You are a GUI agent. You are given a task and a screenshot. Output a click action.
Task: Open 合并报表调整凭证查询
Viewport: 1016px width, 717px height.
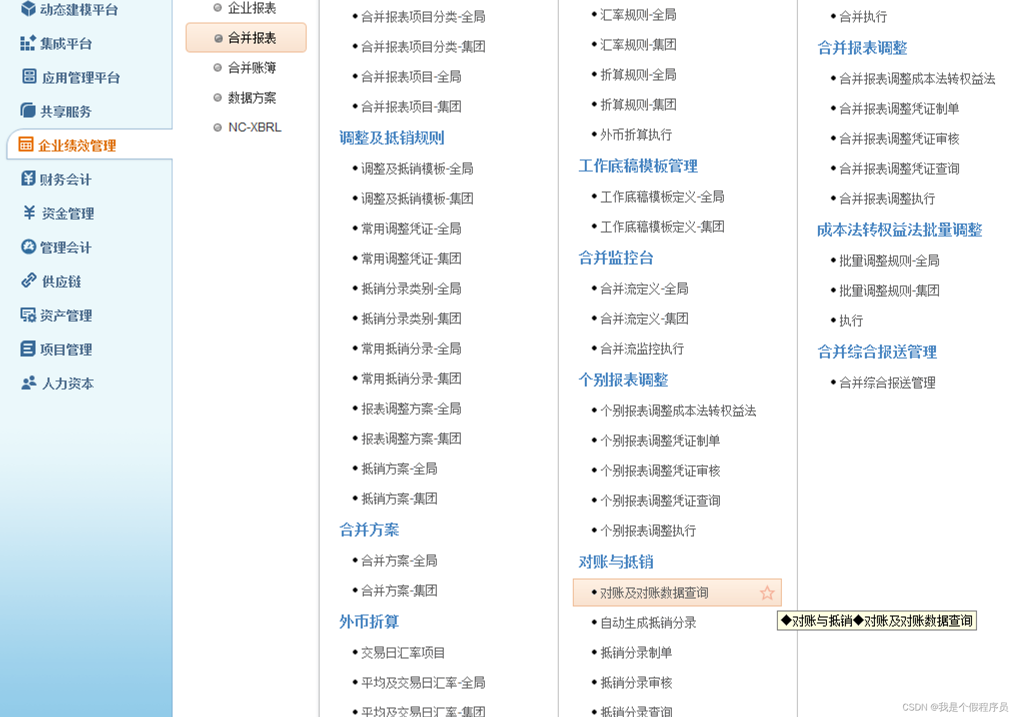(x=899, y=168)
